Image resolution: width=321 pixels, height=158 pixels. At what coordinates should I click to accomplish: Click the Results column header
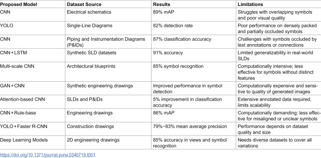tap(193, 4)
